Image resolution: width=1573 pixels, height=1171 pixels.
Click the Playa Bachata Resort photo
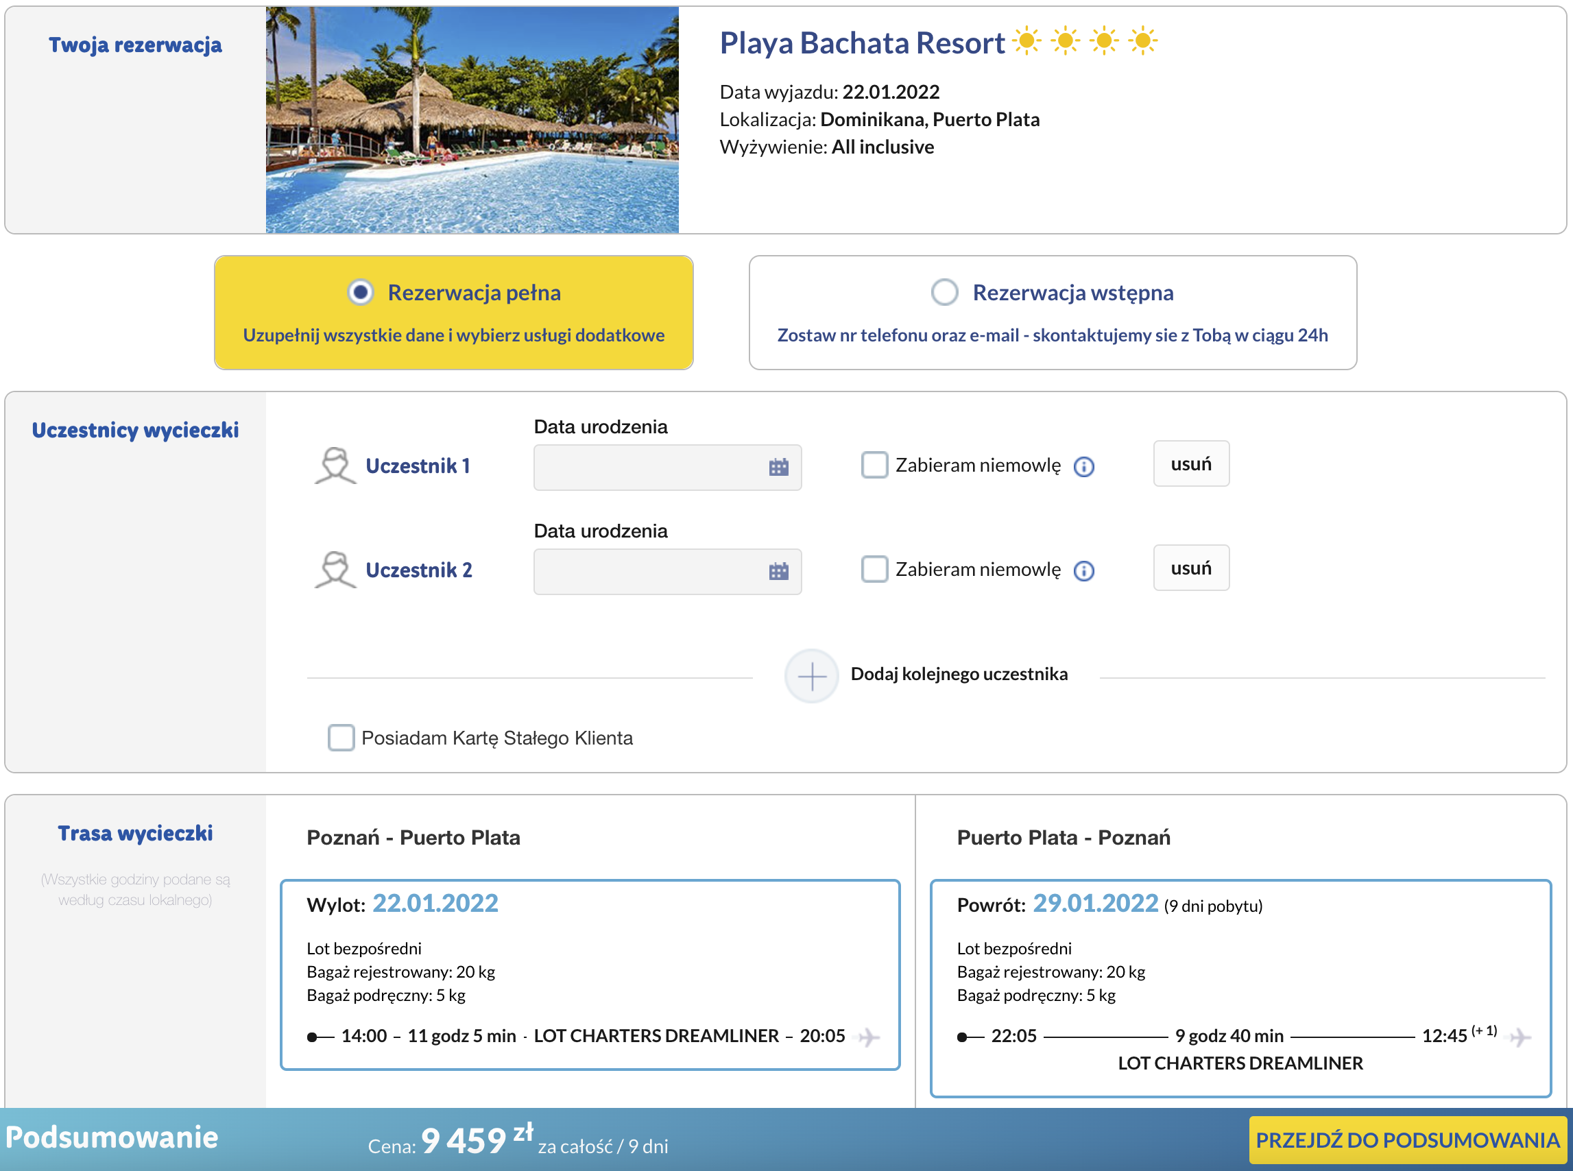point(472,120)
